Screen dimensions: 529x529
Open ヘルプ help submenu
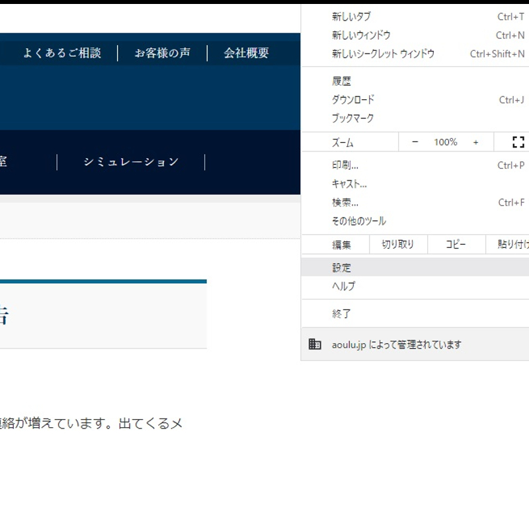415,286
